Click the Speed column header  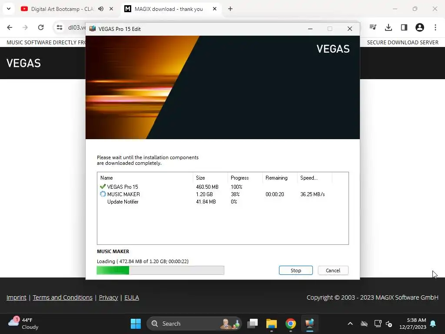pos(315,178)
